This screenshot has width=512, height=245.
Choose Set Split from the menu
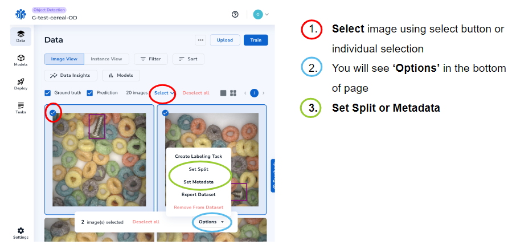click(x=199, y=169)
